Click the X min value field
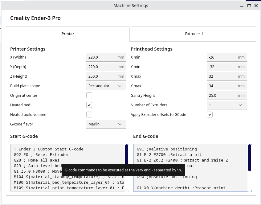261x205 pixels. (x=227, y=57)
